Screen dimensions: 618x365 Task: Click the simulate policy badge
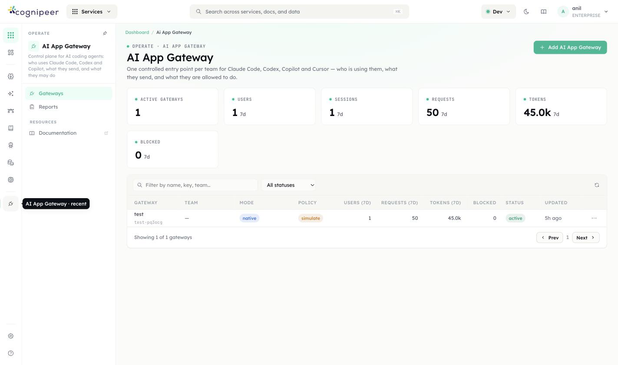point(311,218)
